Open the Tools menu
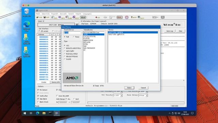 click(71, 14)
